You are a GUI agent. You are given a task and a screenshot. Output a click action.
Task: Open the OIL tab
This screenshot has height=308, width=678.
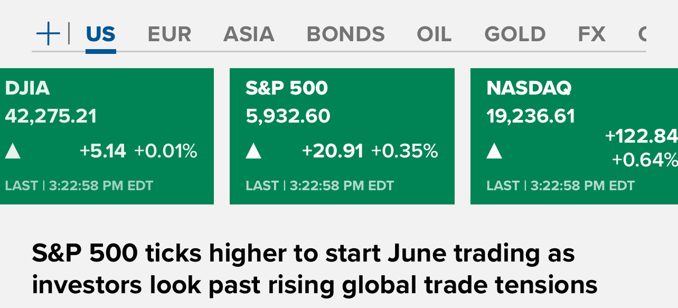pos(434,35)
